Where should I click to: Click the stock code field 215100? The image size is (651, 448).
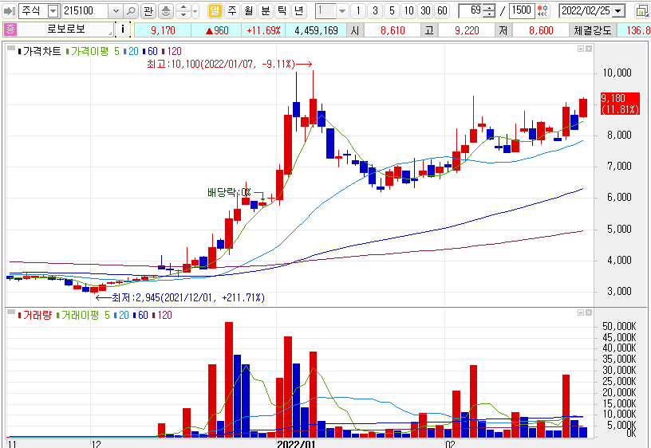coord(85,11)
